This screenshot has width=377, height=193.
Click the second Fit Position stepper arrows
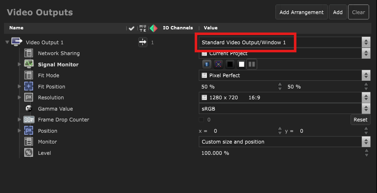pyautogui.click(x=366, y=86)
